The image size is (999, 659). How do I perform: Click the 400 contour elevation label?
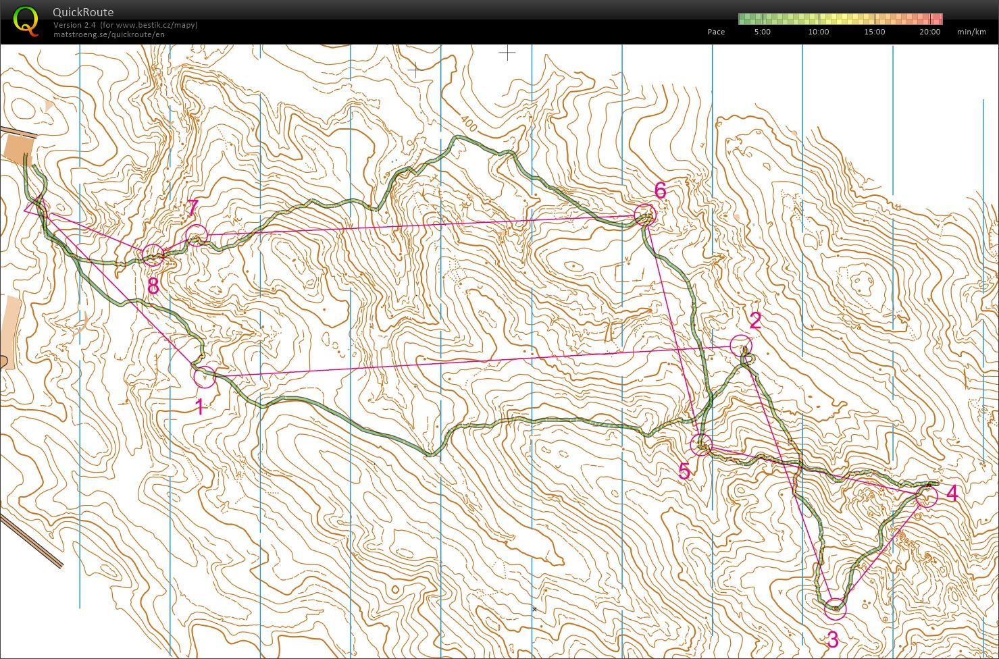[x=468, y=123]
